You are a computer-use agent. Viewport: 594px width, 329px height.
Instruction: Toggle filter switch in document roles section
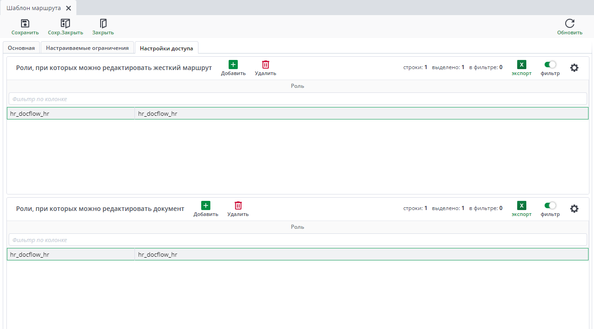(550, 205)
